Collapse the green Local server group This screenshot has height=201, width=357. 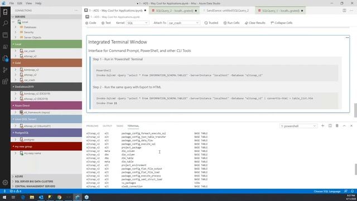click(46, 44)
